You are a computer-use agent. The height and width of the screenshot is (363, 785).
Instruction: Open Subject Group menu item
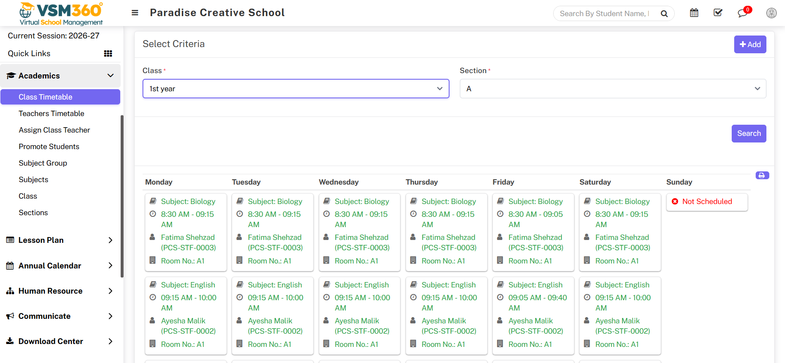click(x=43, y=163)
